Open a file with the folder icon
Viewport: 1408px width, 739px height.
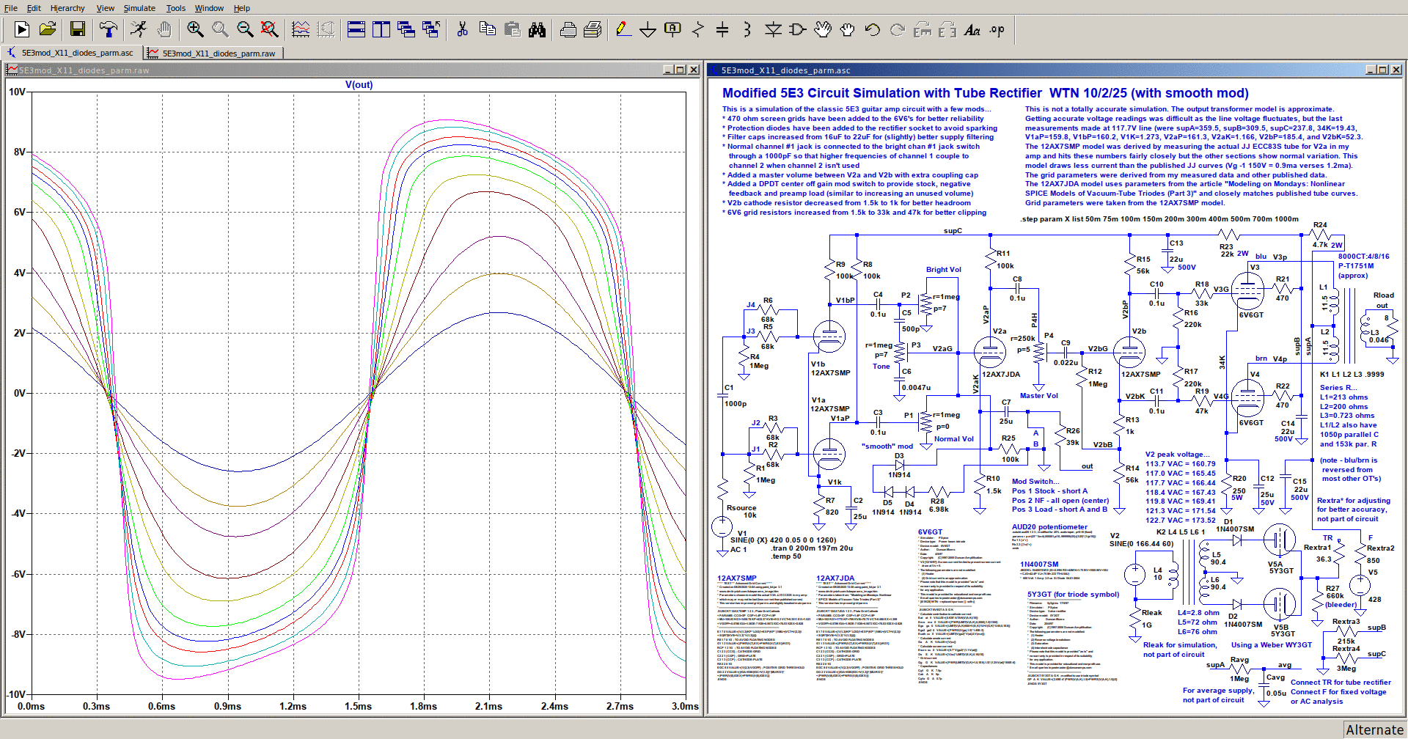click(x=48, y=29)
